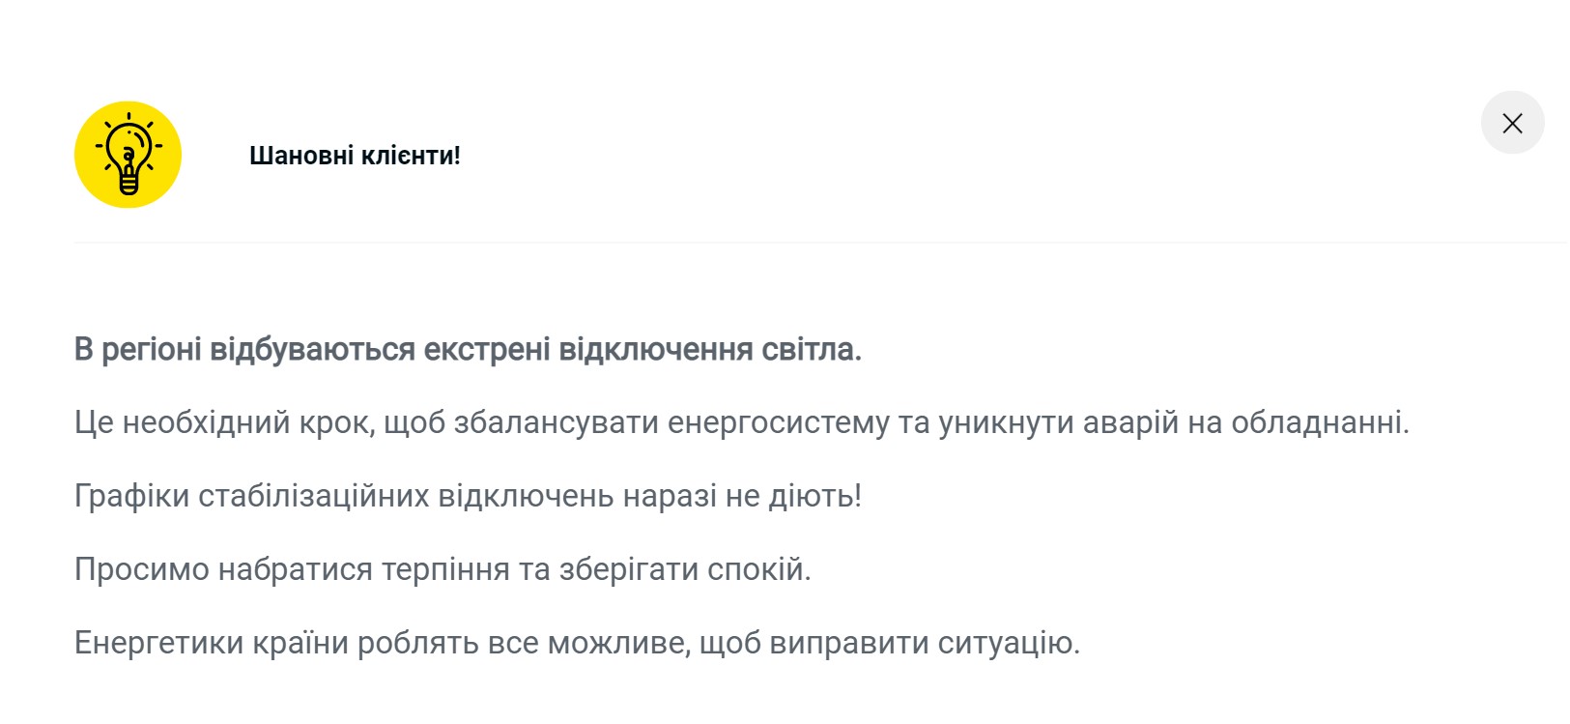Click the sentence about Енергетики країни
The height and width of the screenshot is (724, 1570).
[580, 639]
